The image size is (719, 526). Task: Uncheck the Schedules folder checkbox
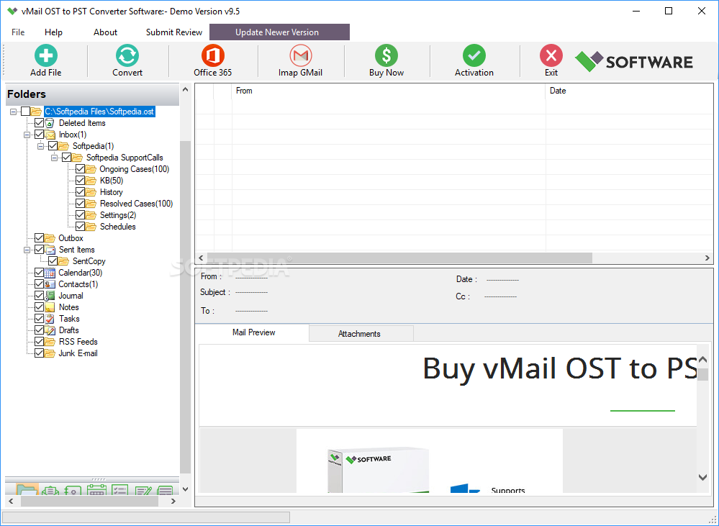[80, 226]
